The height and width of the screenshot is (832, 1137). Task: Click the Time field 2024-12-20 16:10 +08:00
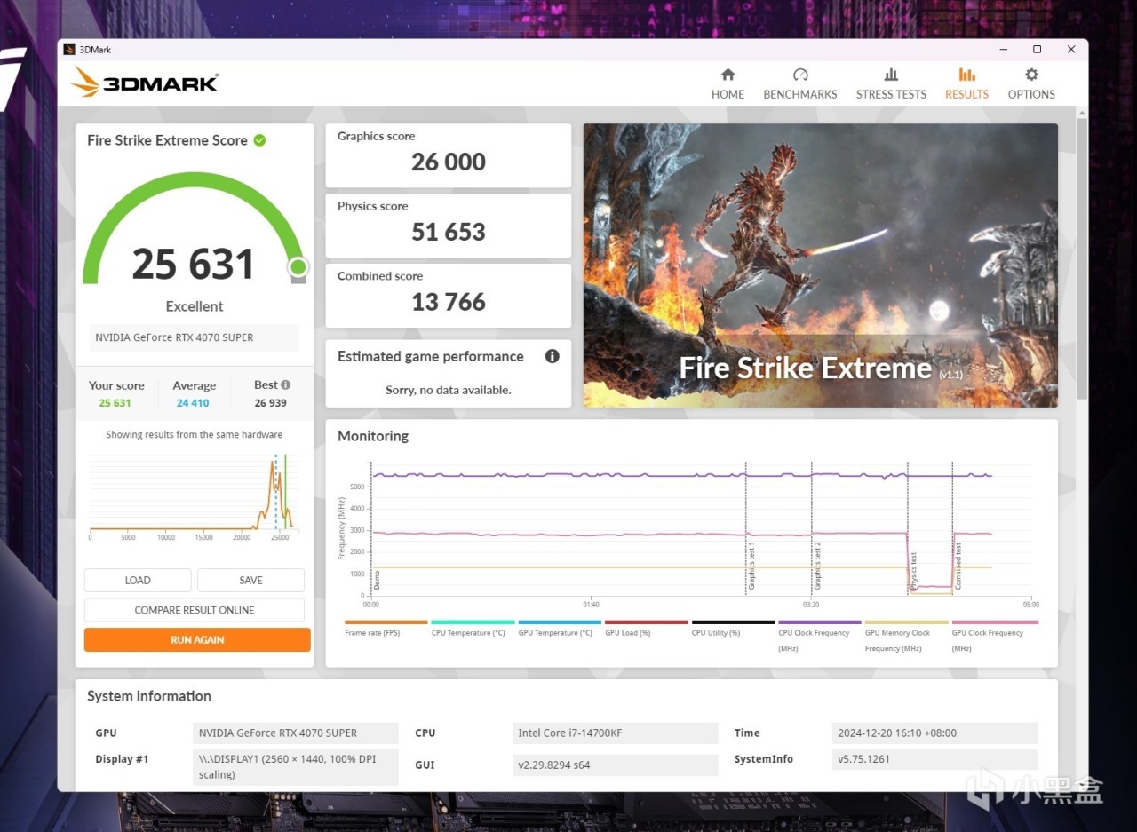935,733
